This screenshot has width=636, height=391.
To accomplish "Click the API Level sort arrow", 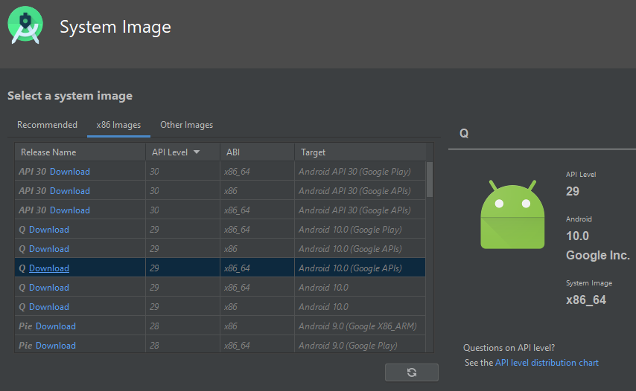I will (197, 152).
